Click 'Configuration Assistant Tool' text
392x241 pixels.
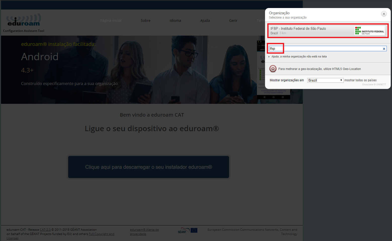pos(24,31)
